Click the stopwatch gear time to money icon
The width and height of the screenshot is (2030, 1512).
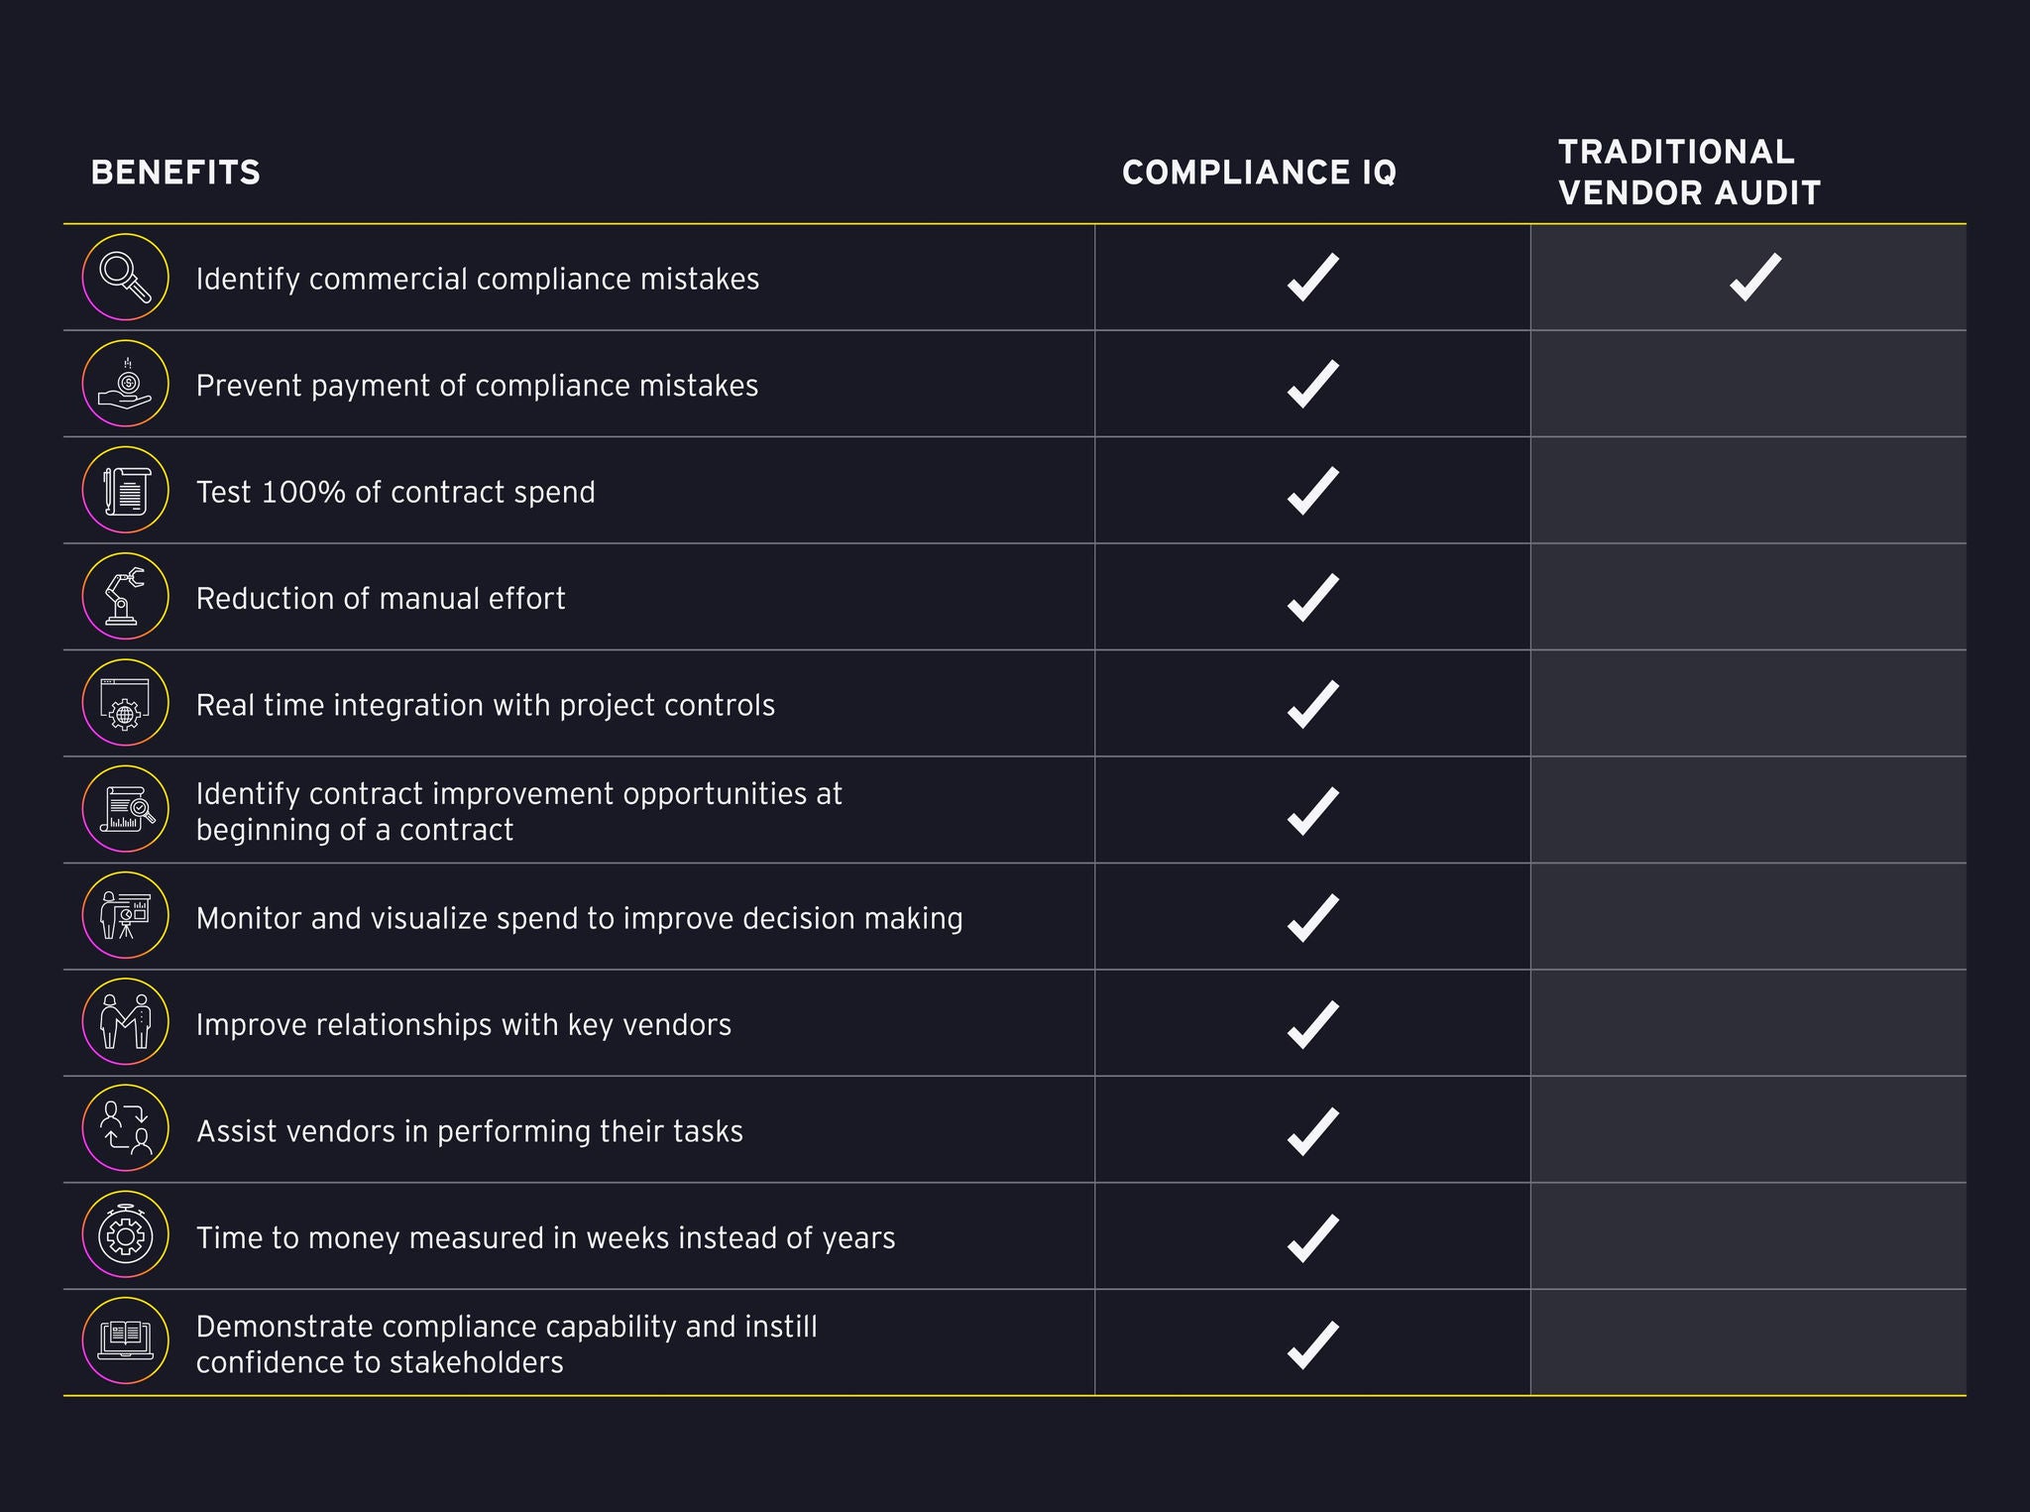point(125,1235)
